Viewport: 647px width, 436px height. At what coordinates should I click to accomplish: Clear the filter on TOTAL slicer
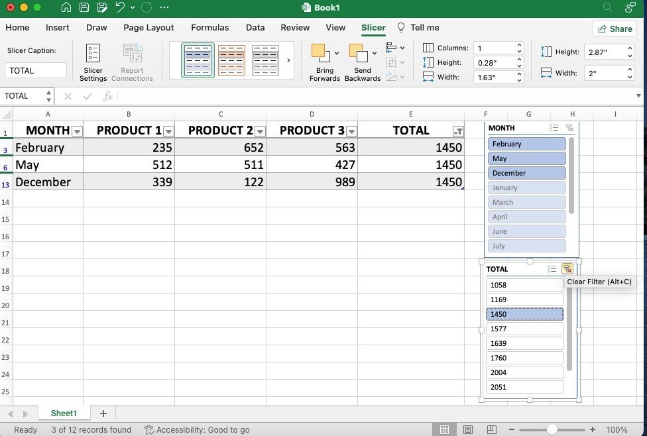tap(567, 269)
